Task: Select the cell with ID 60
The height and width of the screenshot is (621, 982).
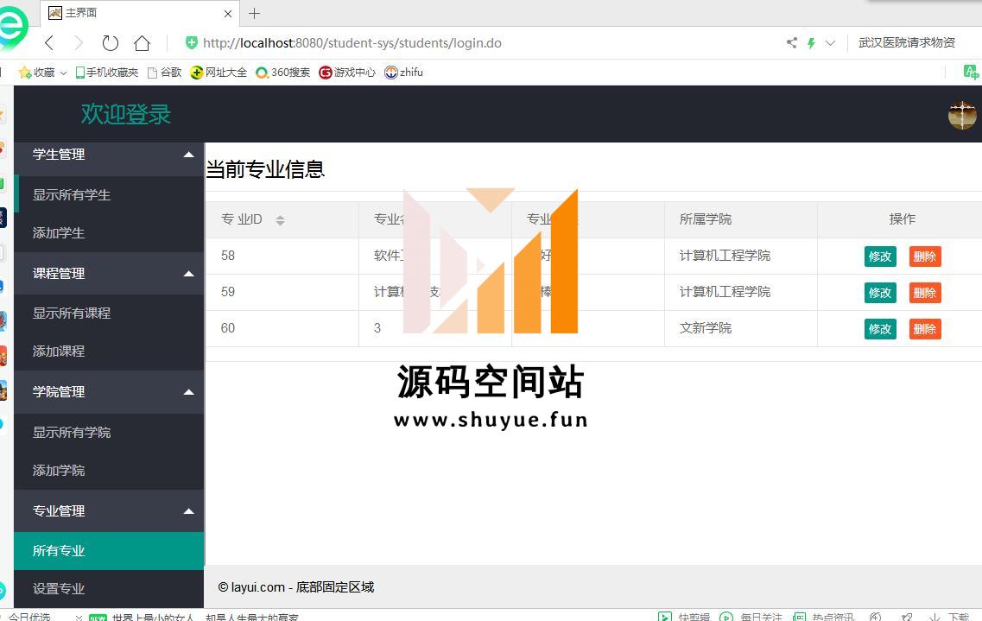Action: [282, 328]
